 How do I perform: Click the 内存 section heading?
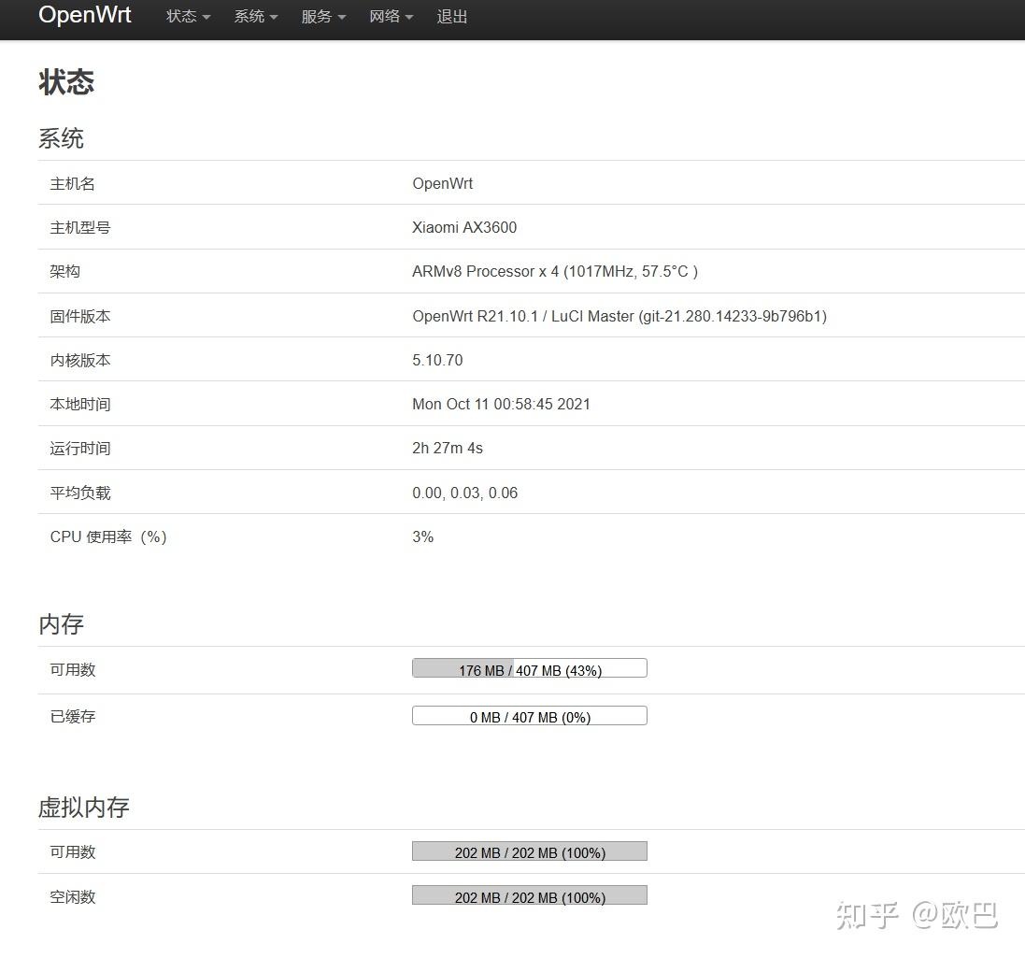[61, 624]
